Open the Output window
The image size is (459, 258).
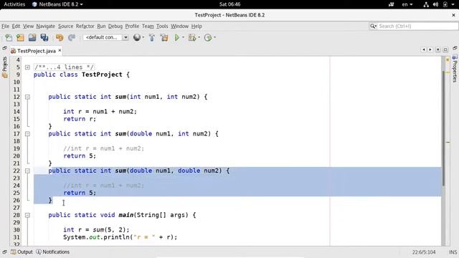(22, 252)
